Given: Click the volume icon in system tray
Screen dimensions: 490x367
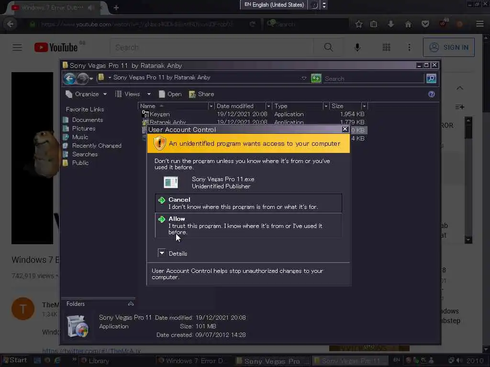Looking at the screenshot, I should 459,360.
